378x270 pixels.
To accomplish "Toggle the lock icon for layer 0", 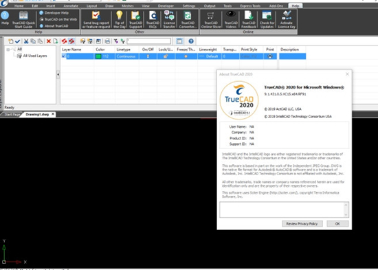I will click(x=166, y=56).
